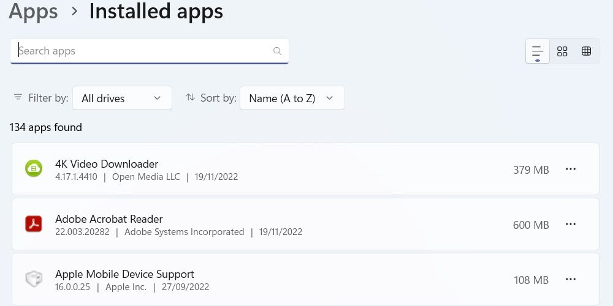Switch to table view layout

[586, 51]
